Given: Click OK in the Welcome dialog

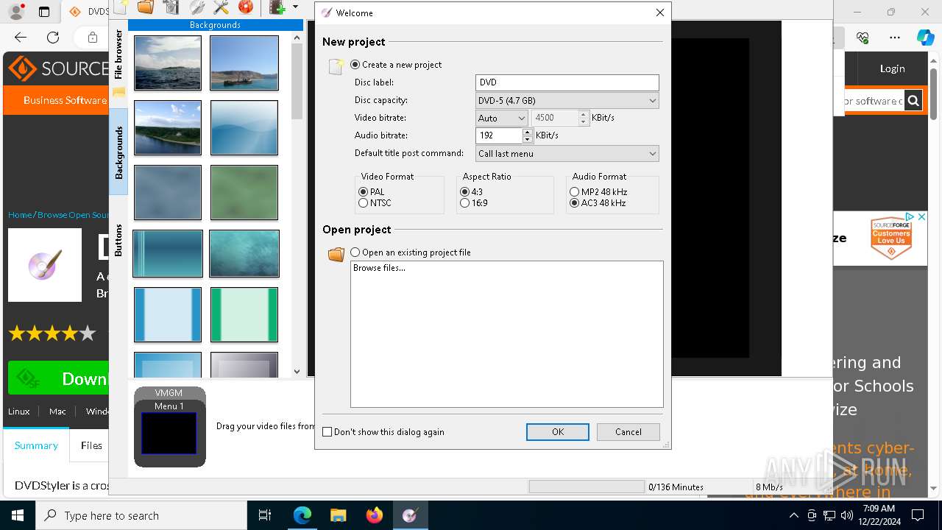Looking at the screenshot, I should [x=558, y=432].
